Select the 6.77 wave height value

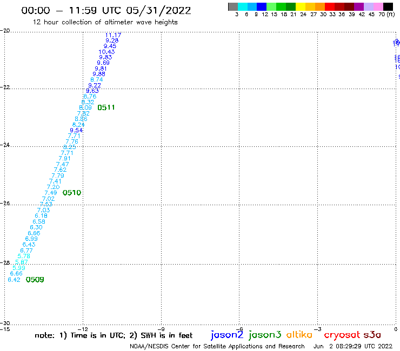(x=26, y=251)
